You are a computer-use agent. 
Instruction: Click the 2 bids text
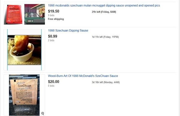coord(51,40)
